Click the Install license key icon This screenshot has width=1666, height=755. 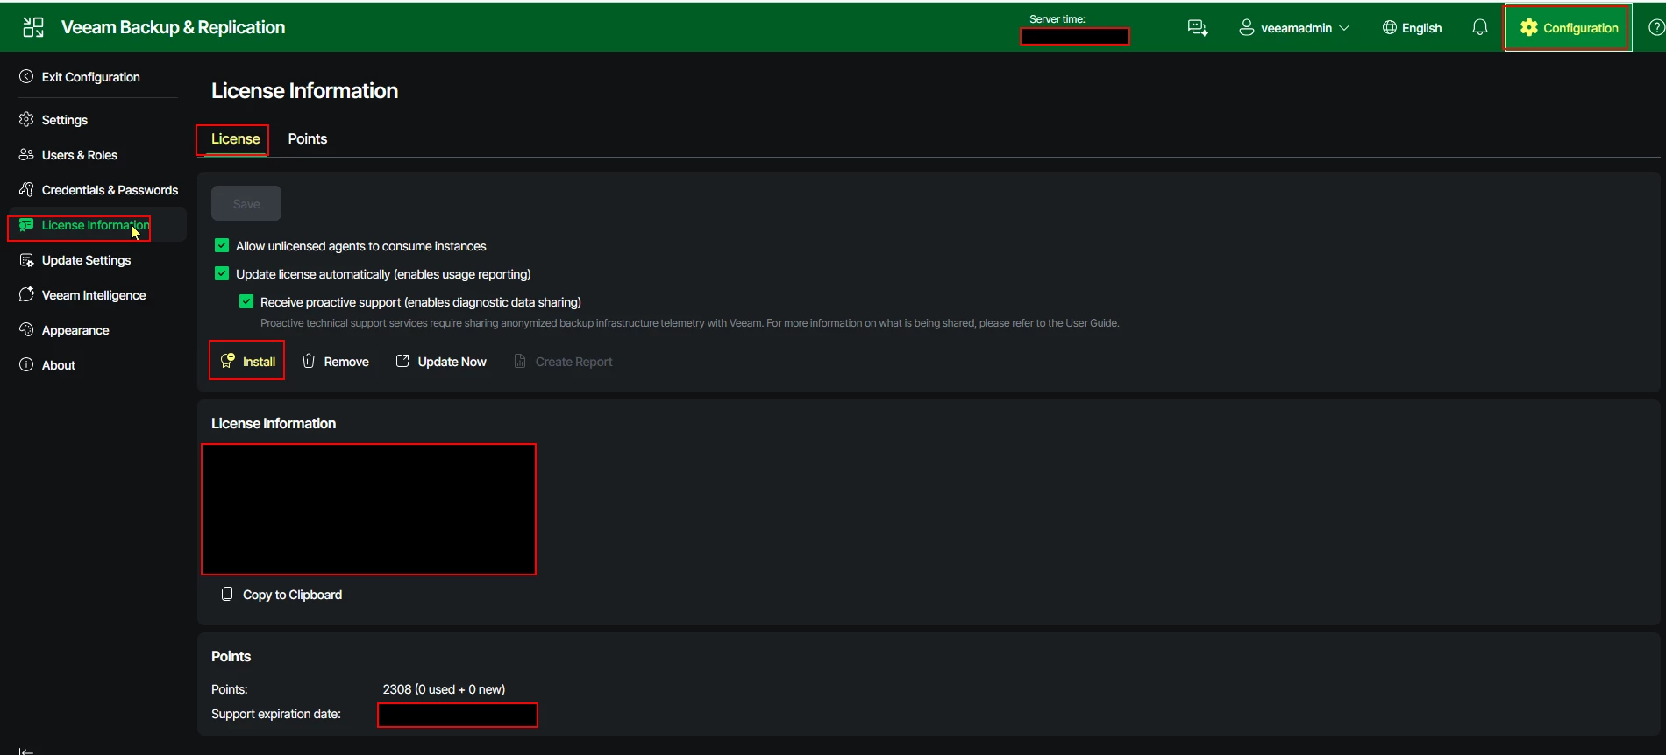pos(228,361)
